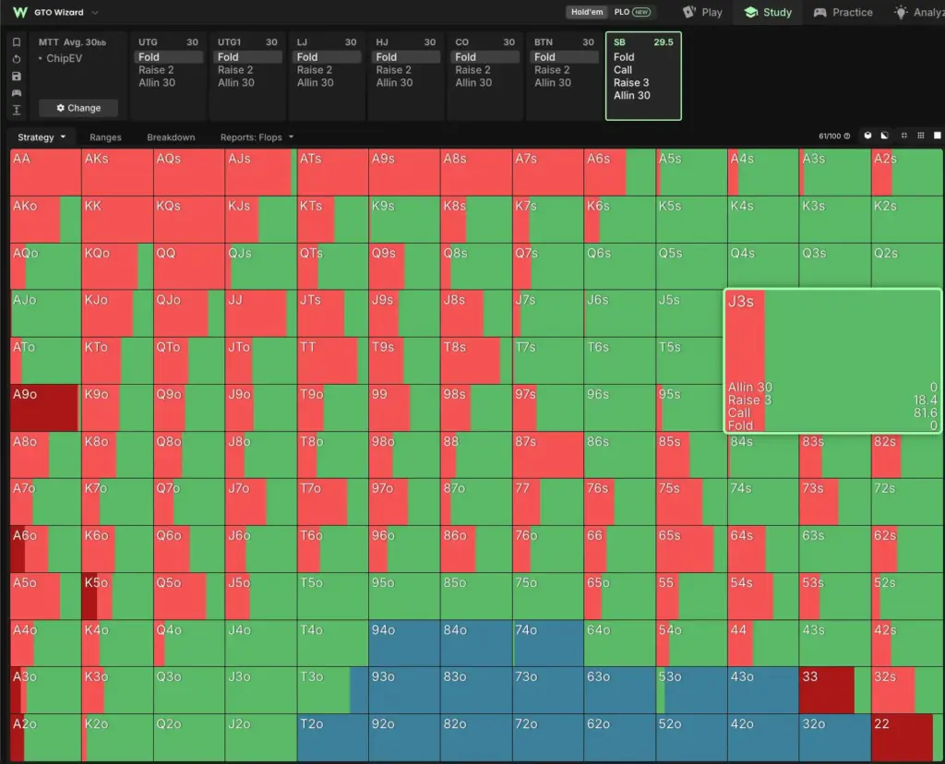The height and width of the screenshot is (764, 945).
Task: Click the Analyze lightbulb icon
Action: (901, 12)
